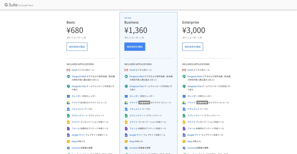Click Included Applications heading in Enterprise column
Image resolution: width=297 pixels, height=154 pixels.
pos(196,64)
